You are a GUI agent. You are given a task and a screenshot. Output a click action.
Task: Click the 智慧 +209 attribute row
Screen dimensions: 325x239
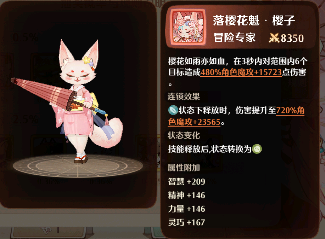click(186, 181)
